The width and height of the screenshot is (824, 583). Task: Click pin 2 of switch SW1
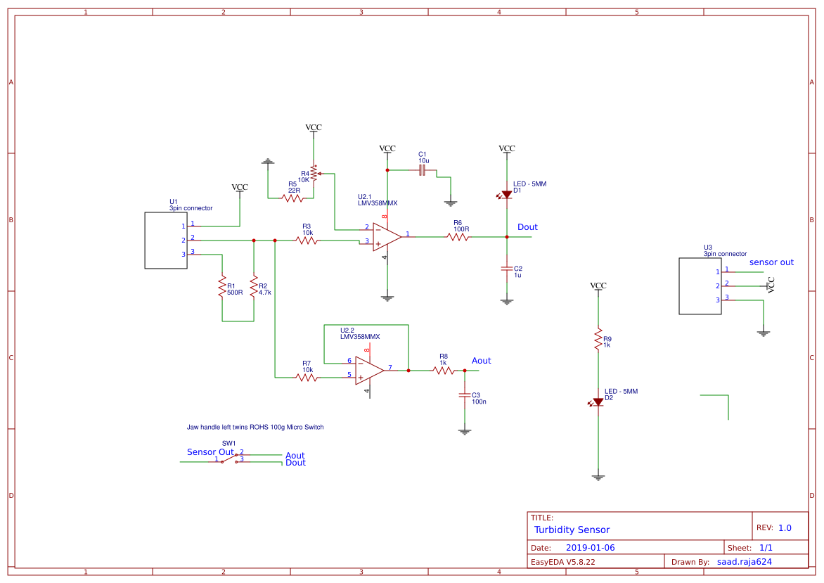coord(236,454)
